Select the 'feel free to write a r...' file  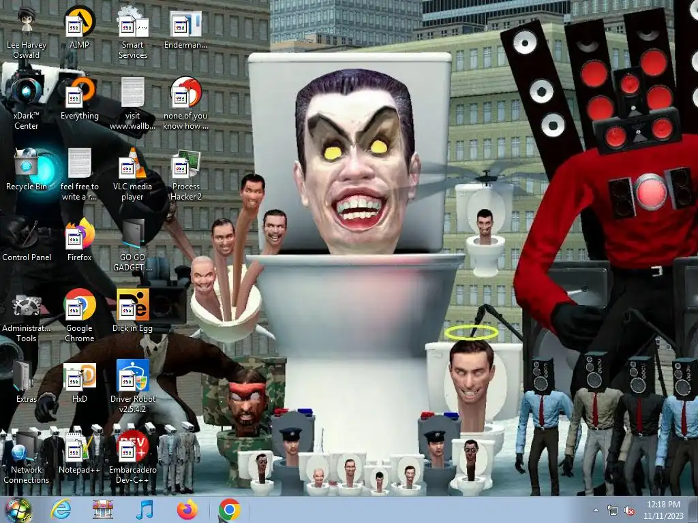pos(79,174)
